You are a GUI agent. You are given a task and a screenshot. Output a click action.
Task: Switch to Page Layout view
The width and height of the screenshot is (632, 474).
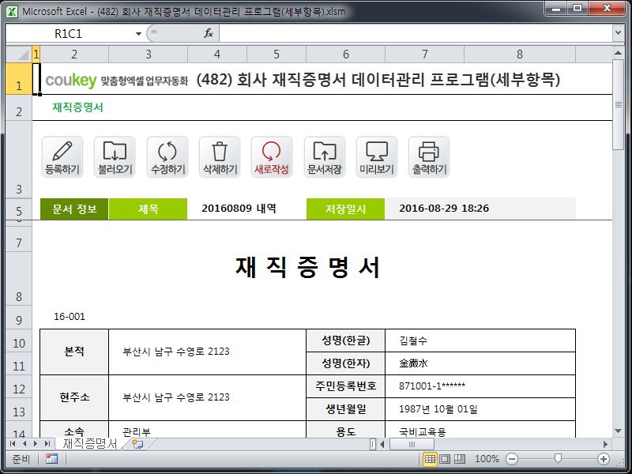click(445, 459)
